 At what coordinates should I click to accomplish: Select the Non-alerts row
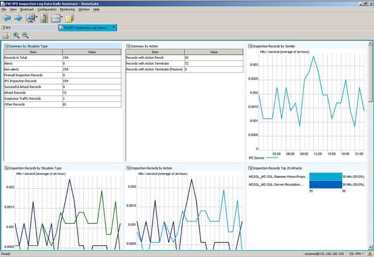point(63,69)
